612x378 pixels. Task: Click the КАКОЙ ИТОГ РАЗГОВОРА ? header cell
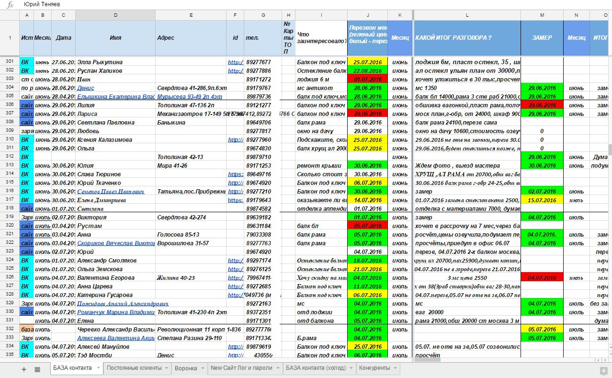click(x=467, y=38)
